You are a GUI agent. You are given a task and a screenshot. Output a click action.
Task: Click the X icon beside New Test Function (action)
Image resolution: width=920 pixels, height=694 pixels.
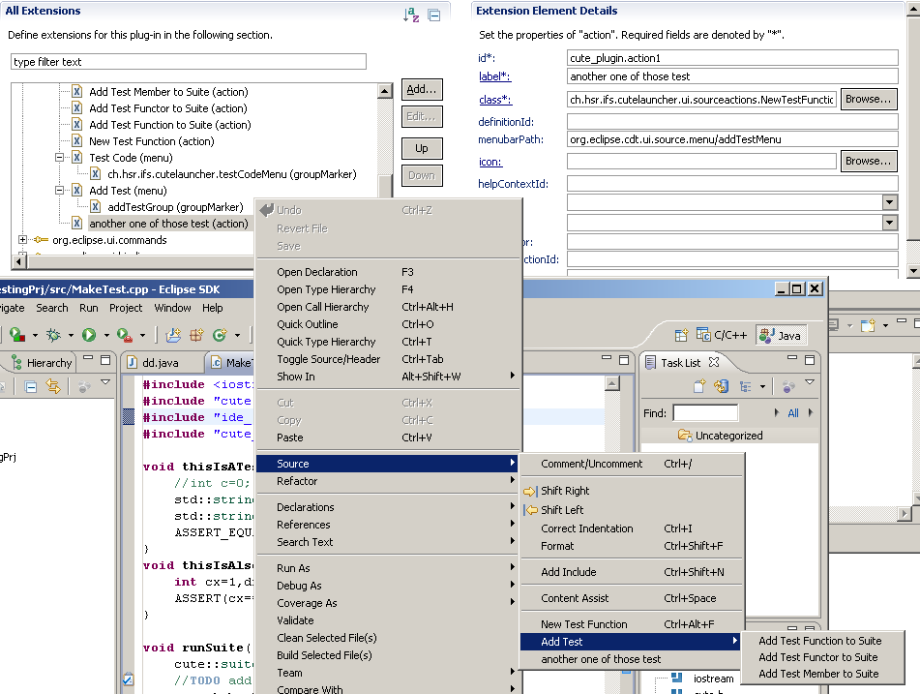76,141
